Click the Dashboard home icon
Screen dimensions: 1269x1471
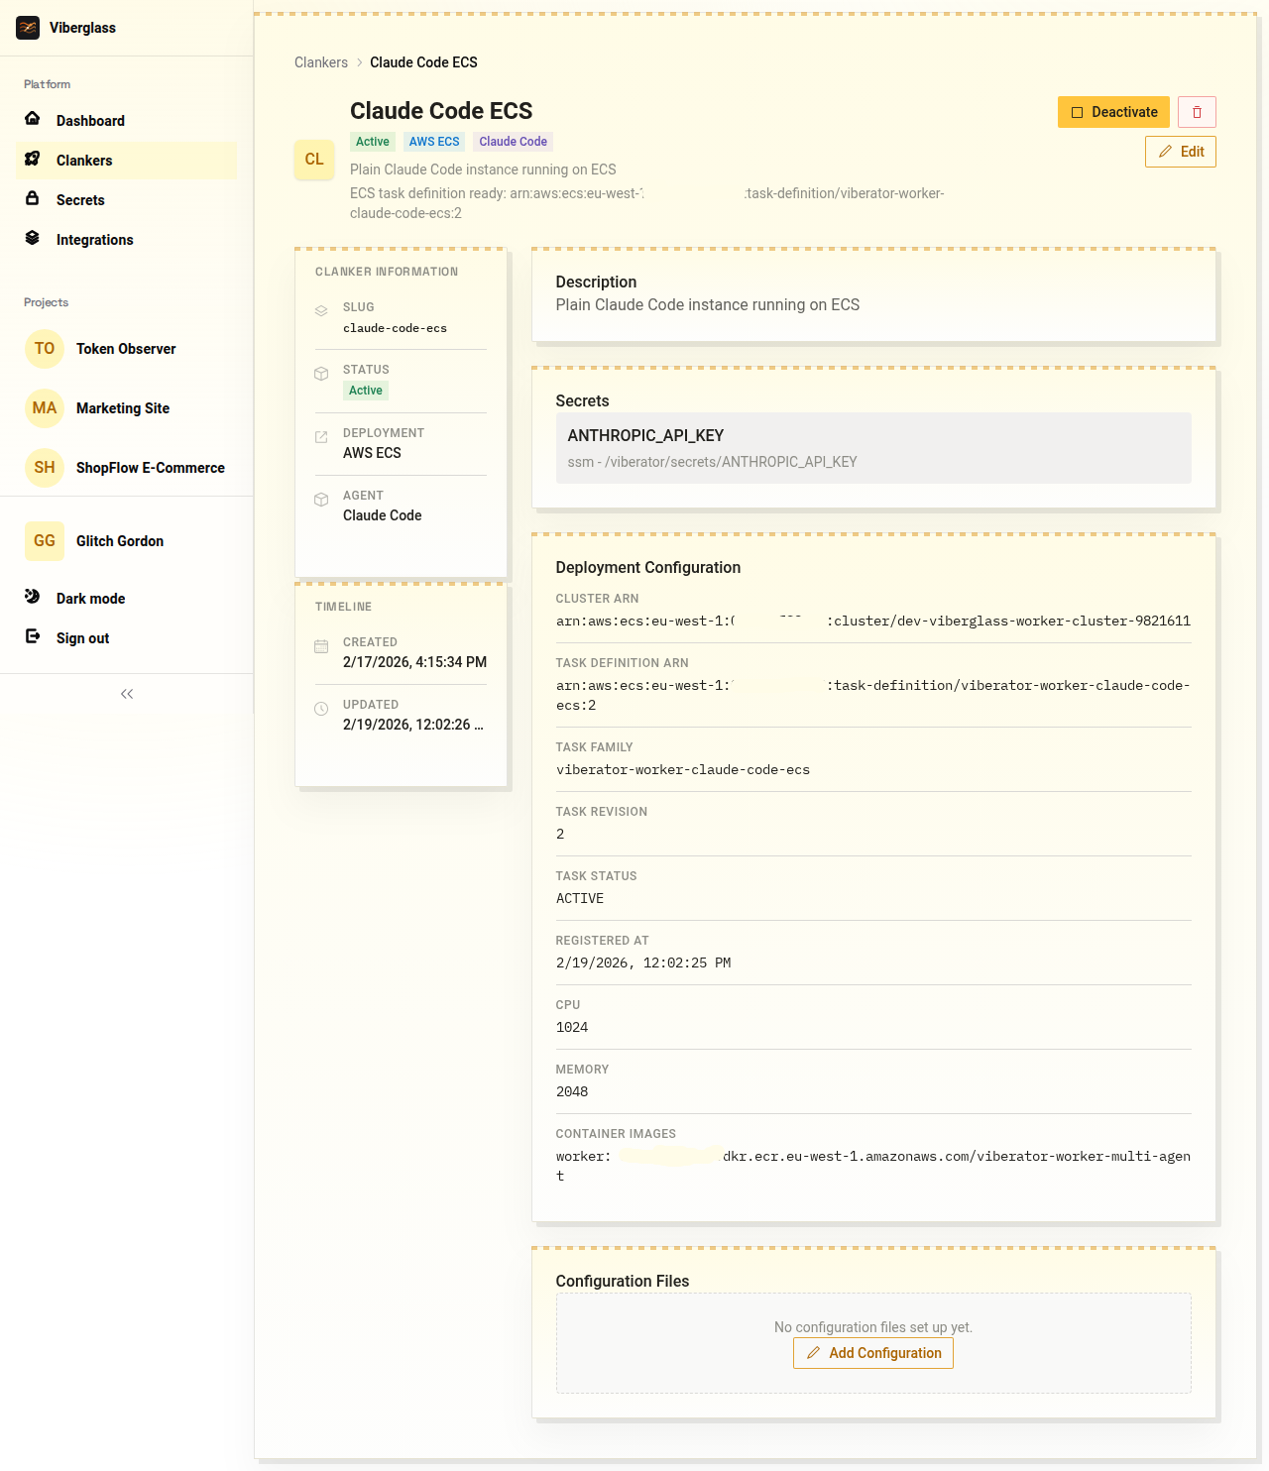coord(33,119)
